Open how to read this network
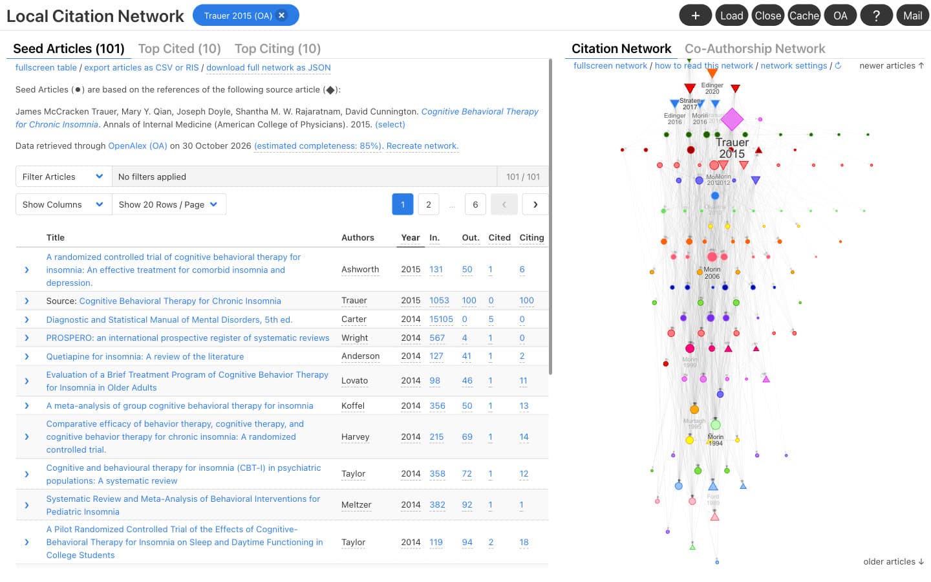The width and height of the screenshot is (931, 582). click(x=704, y=66)
